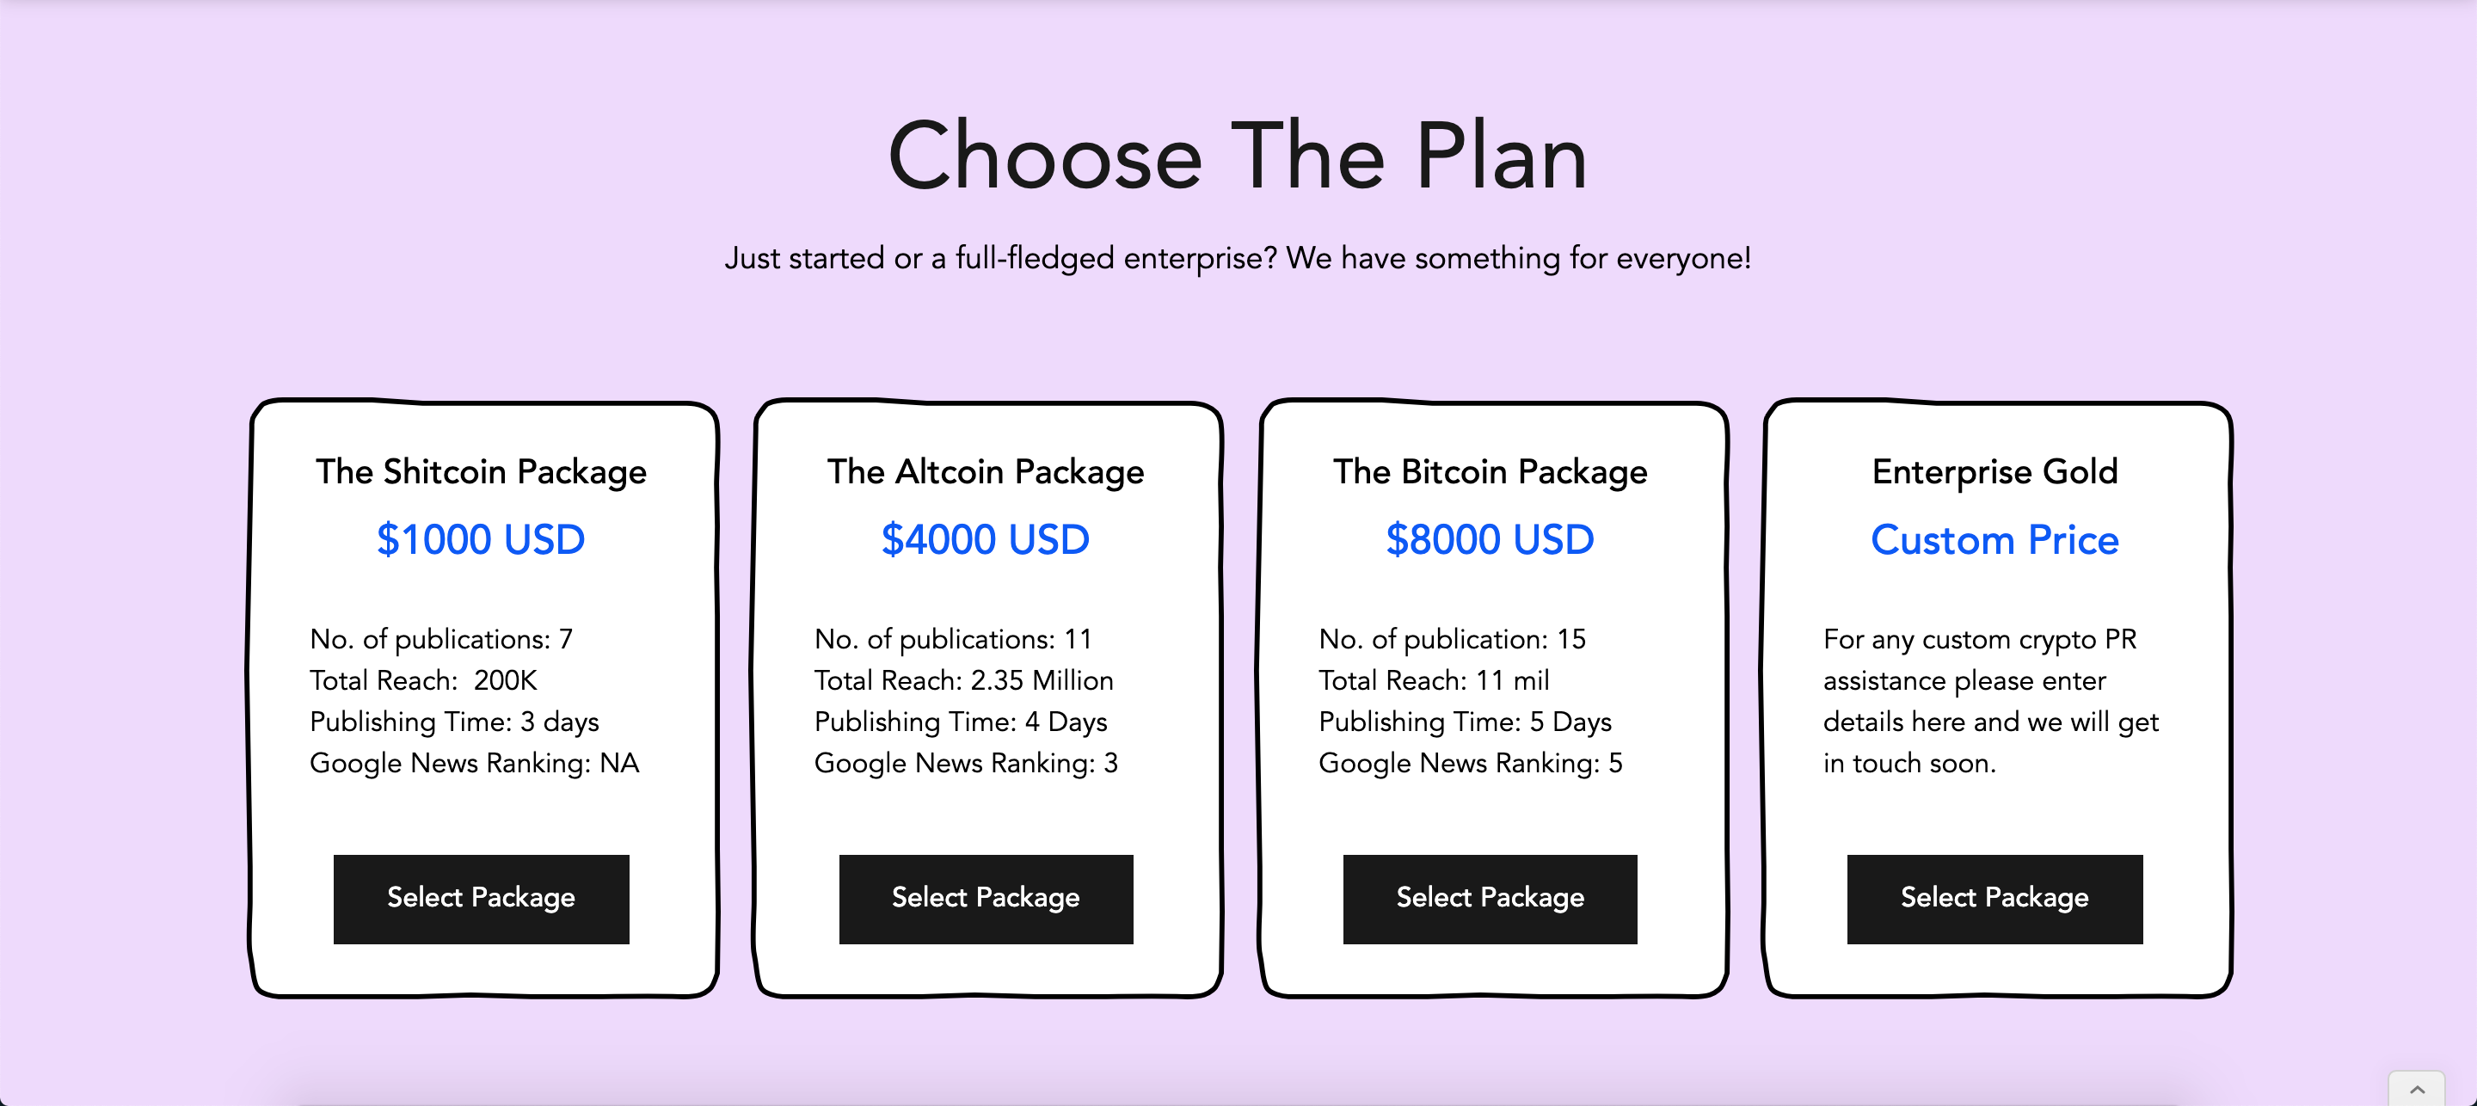This screenshot has height=1106, width=2477.
Task: Click The Bitcoin Package title
Action: click(1490, 471)
